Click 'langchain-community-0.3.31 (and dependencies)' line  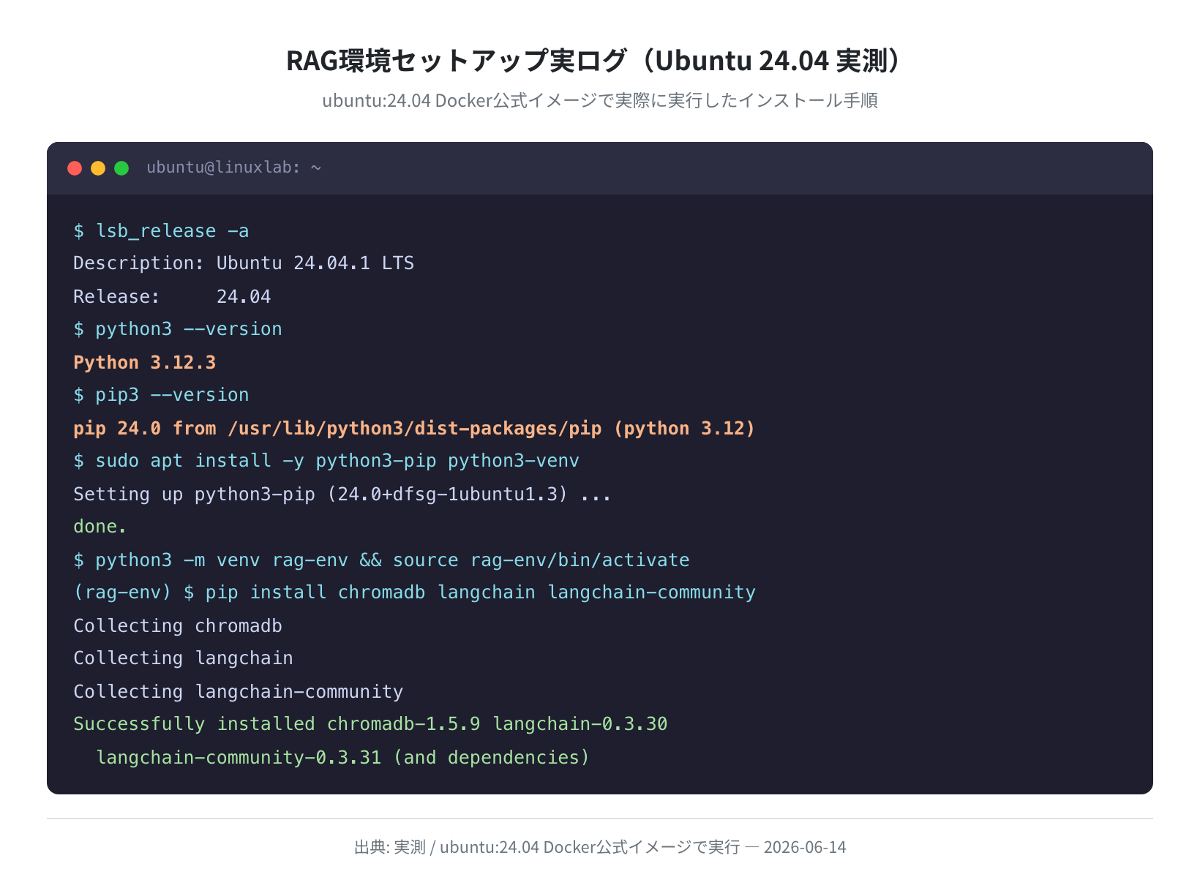tap(342, 758)
